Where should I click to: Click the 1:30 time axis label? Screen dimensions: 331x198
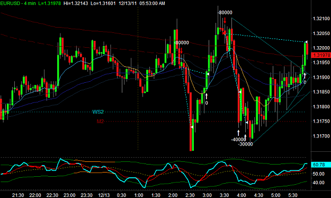[156, 195]
